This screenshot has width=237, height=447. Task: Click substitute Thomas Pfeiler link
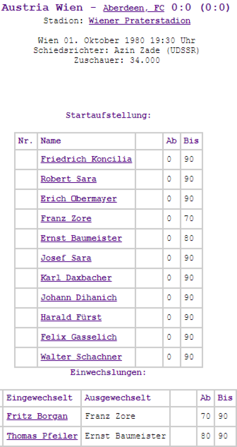42,436
